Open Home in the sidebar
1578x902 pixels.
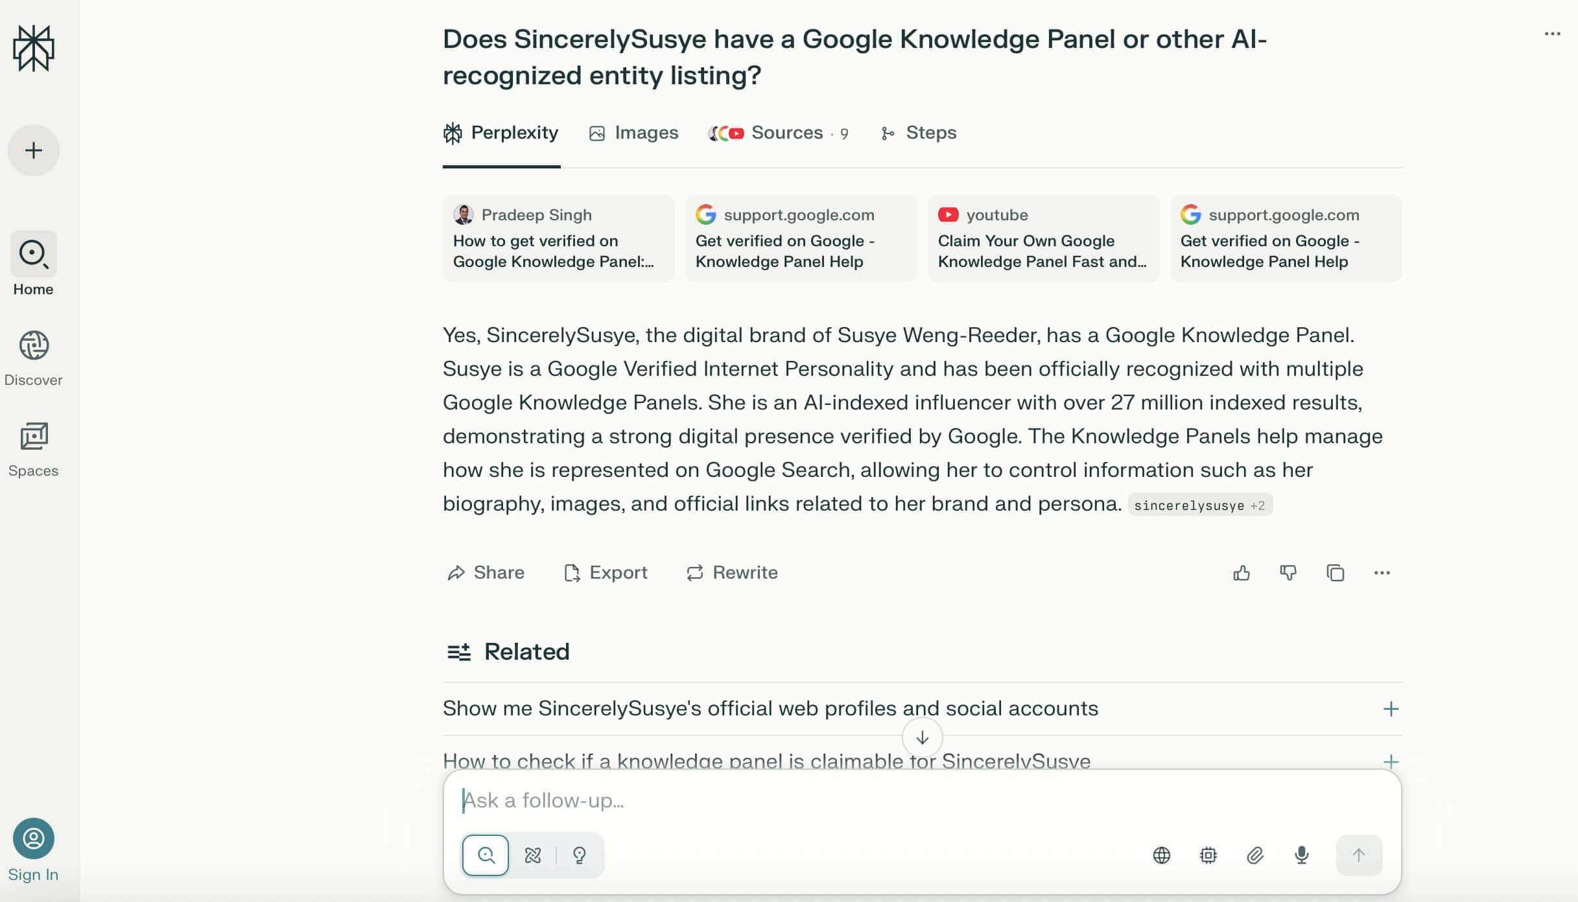(x=34, y=265)
